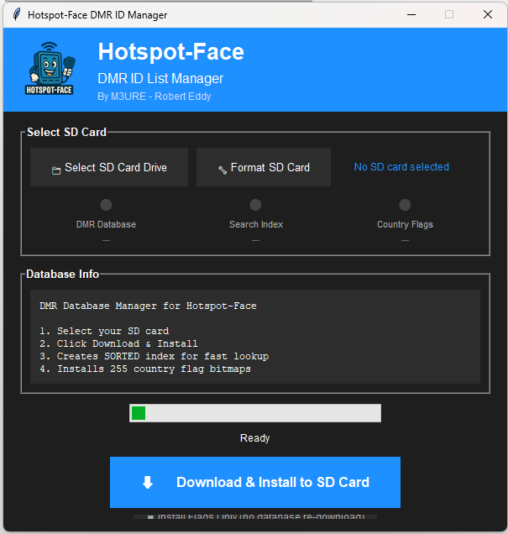Open the Select SD Card Drive picker
The width and height of the screenshot is (508, 534).
point(109,167)
